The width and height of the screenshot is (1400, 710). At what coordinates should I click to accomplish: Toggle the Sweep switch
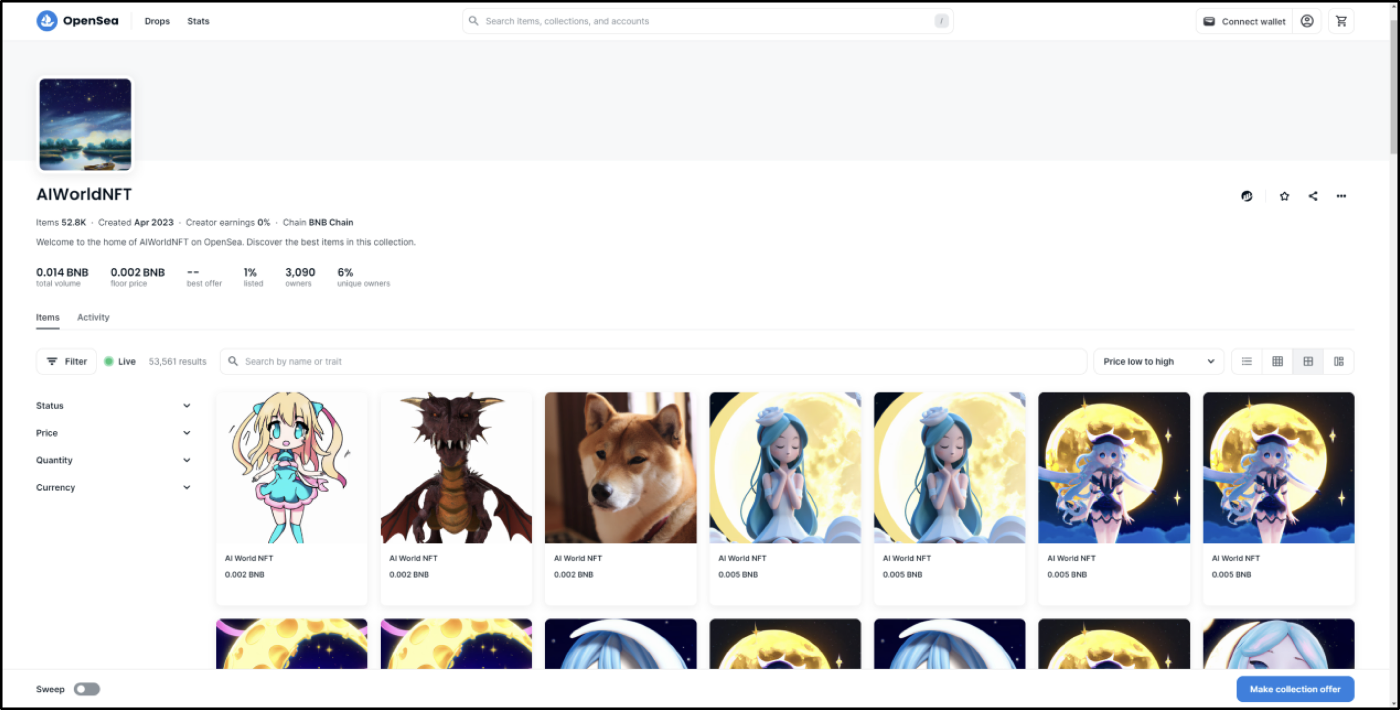[x=87, y=689]
